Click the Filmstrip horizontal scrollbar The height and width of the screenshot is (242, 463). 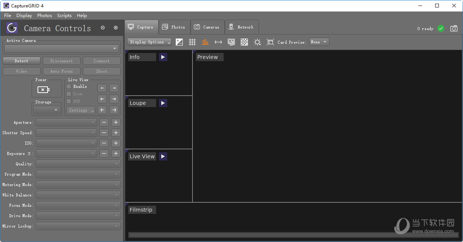coord(293,235)
